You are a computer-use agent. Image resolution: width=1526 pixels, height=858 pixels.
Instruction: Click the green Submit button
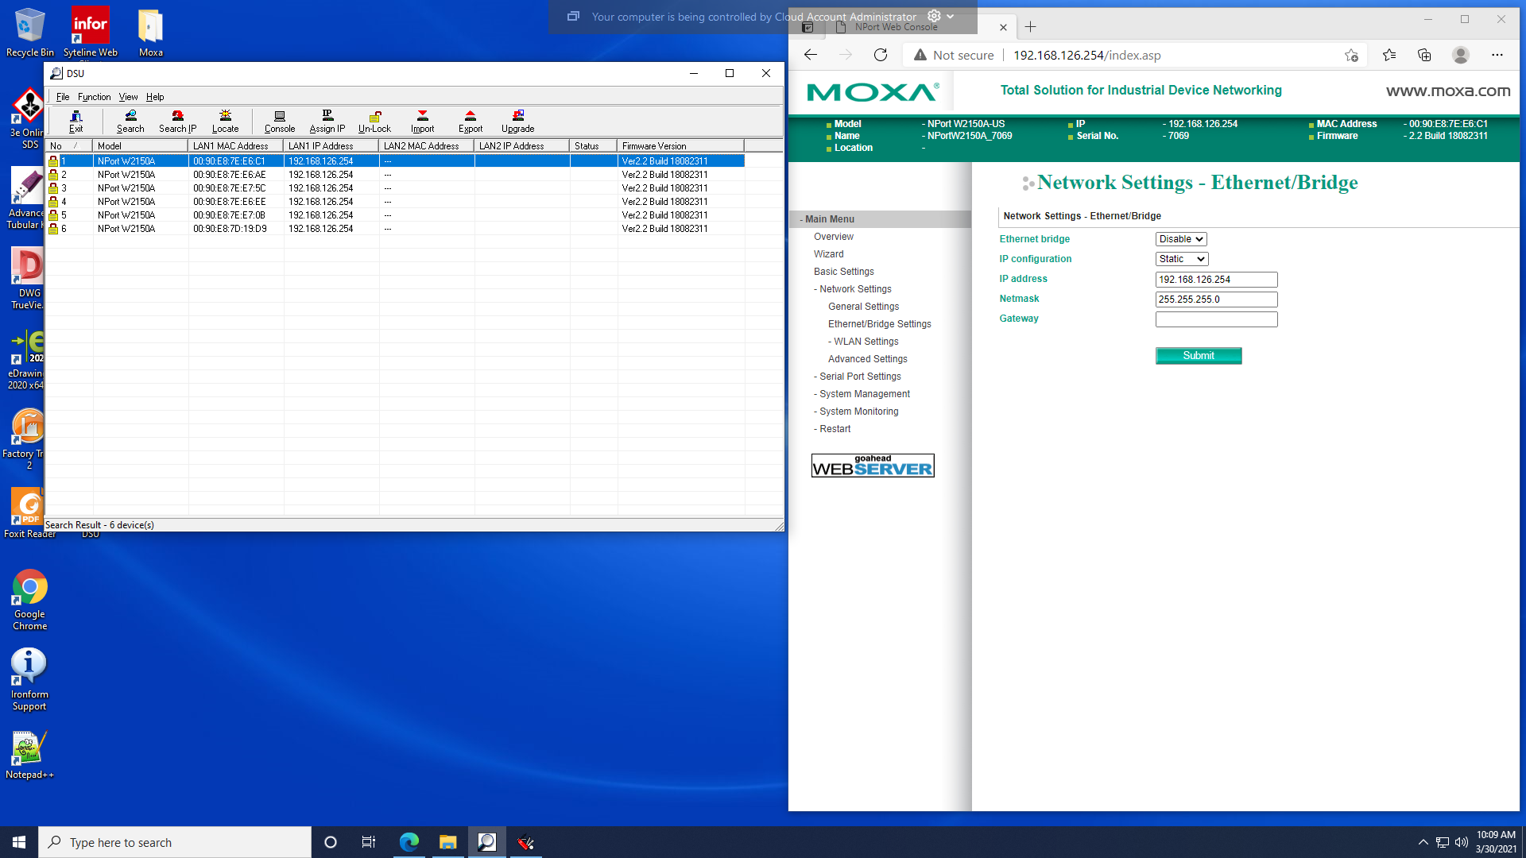point(1198,356)
